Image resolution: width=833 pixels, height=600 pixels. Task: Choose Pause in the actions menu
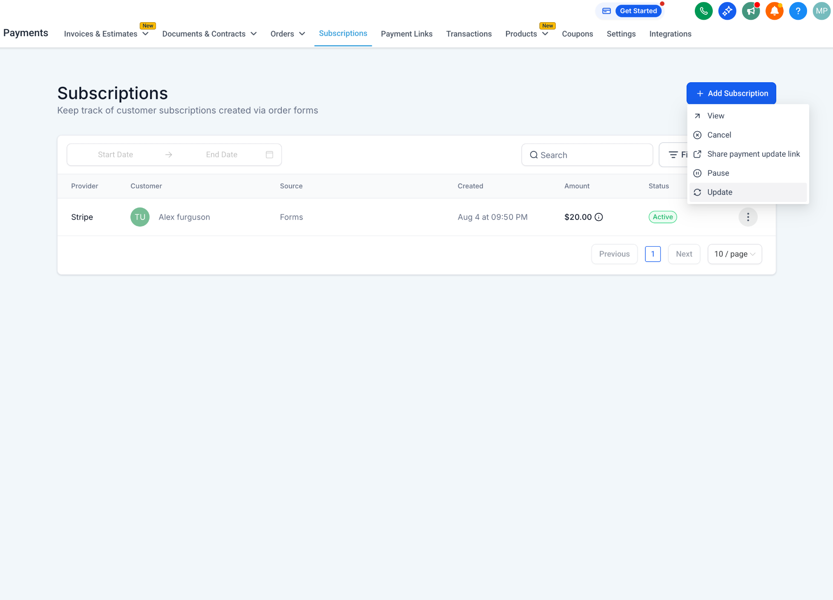click(718, 173)
